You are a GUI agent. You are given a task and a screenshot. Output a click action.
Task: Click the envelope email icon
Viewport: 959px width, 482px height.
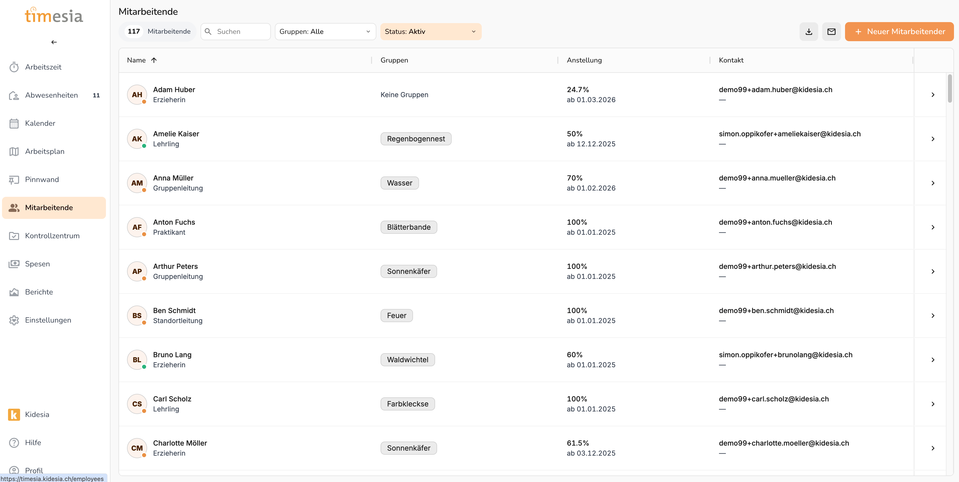[831, 32]
